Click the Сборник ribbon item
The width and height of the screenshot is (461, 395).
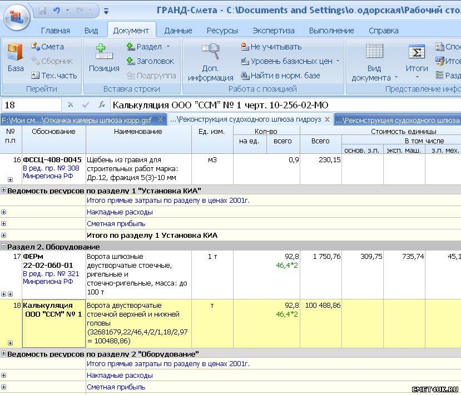tap(52, 61)
